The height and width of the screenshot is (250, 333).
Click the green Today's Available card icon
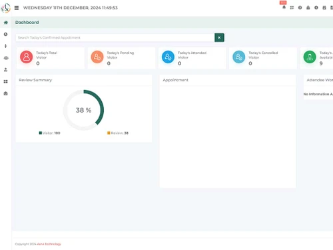tap(310, 57)
